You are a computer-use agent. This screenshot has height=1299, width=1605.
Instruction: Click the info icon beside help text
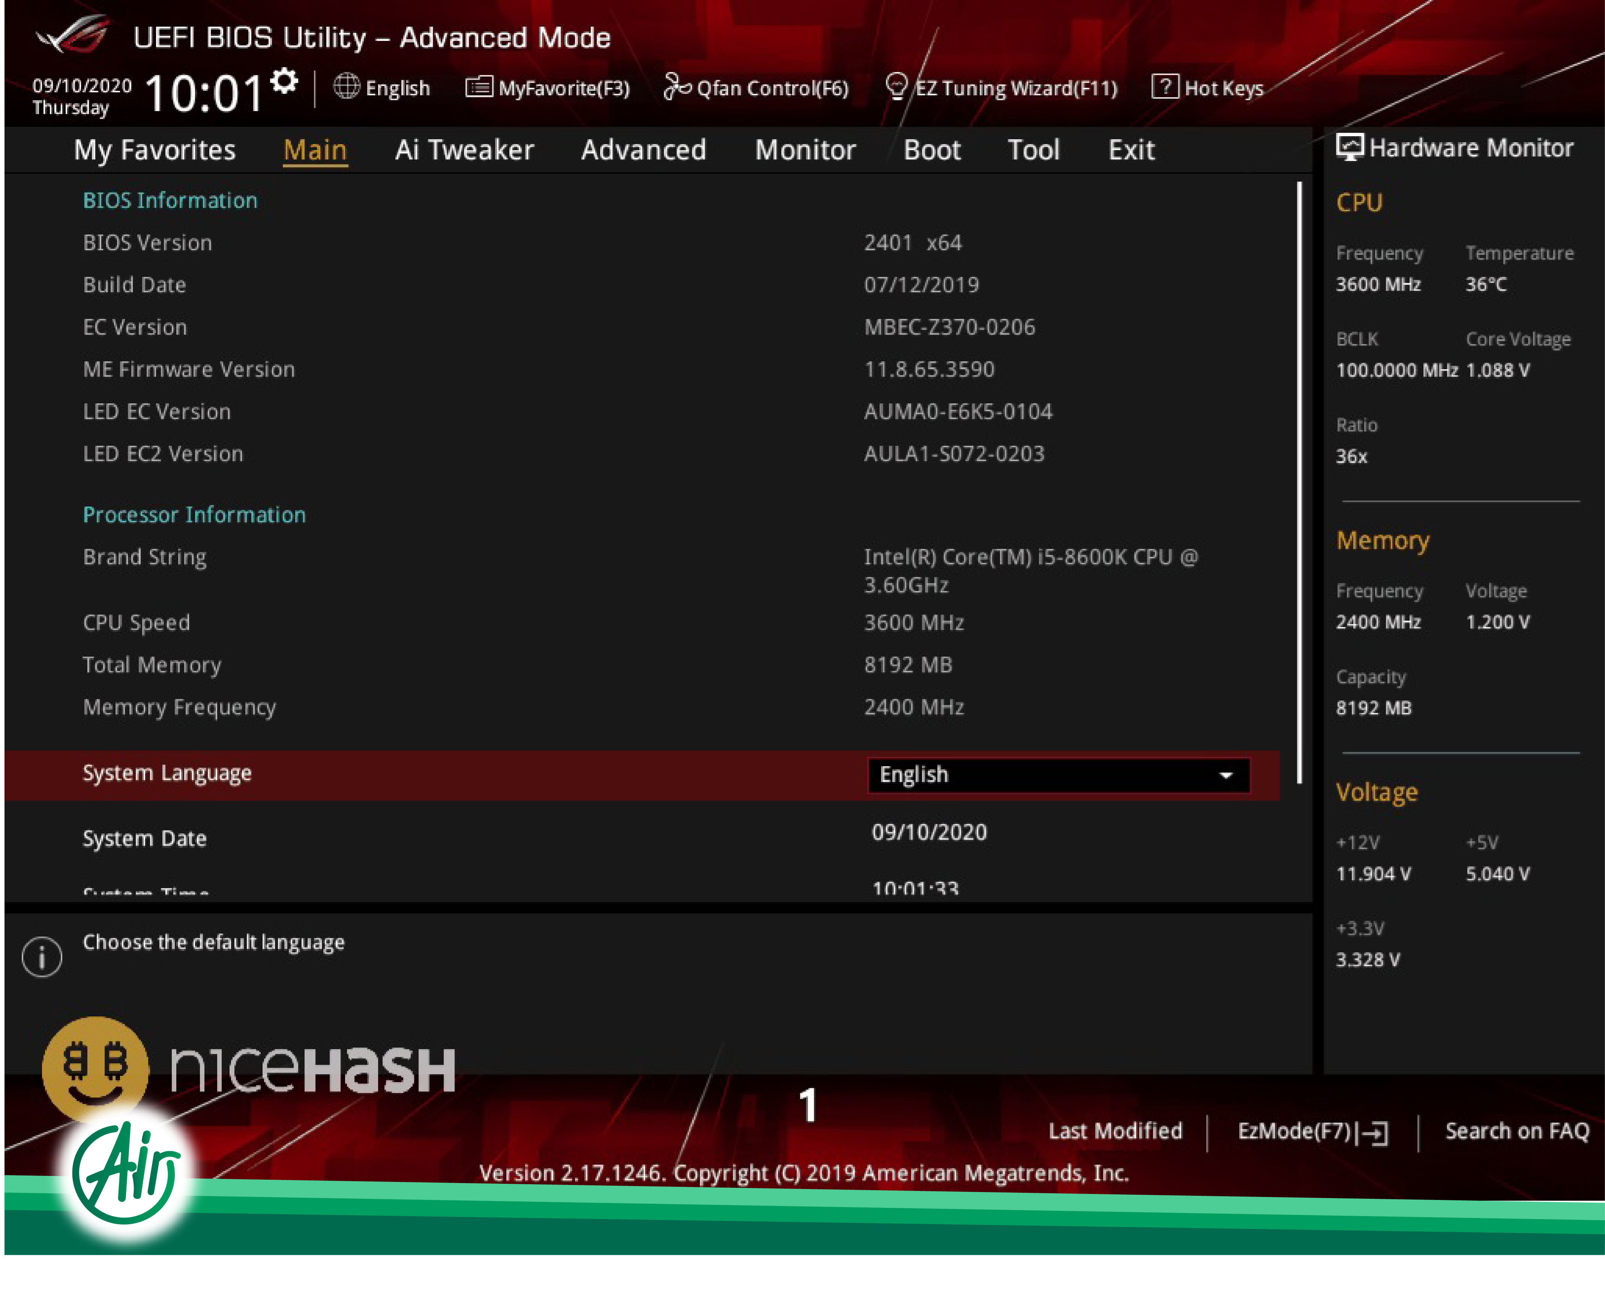point(42,956)
